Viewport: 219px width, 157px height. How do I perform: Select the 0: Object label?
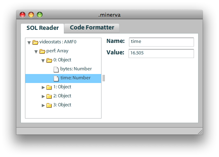(x=62, y=60)
